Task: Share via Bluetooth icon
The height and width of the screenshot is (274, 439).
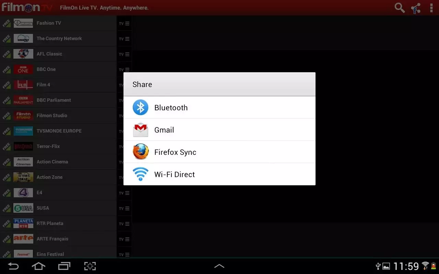Action: [141, 108]
